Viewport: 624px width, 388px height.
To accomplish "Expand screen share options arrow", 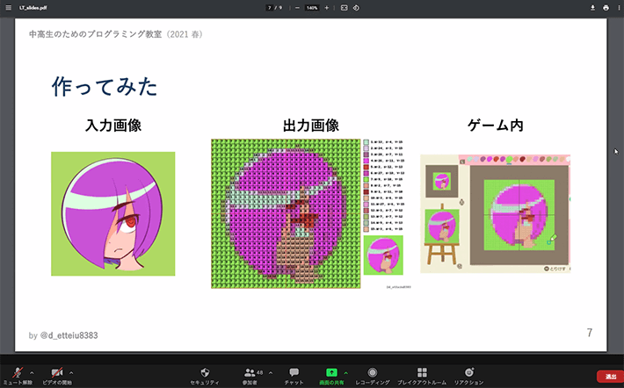I will (345, 372).
